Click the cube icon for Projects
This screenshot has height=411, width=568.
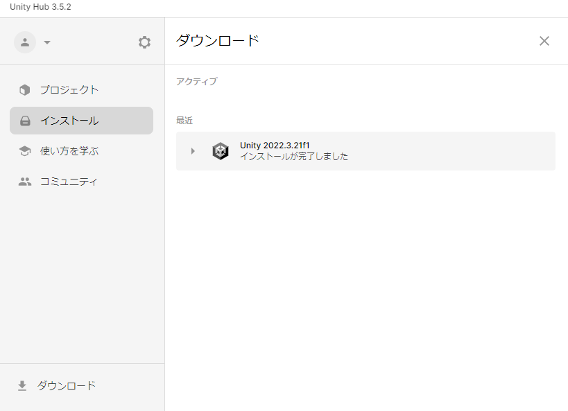[25, 90]
